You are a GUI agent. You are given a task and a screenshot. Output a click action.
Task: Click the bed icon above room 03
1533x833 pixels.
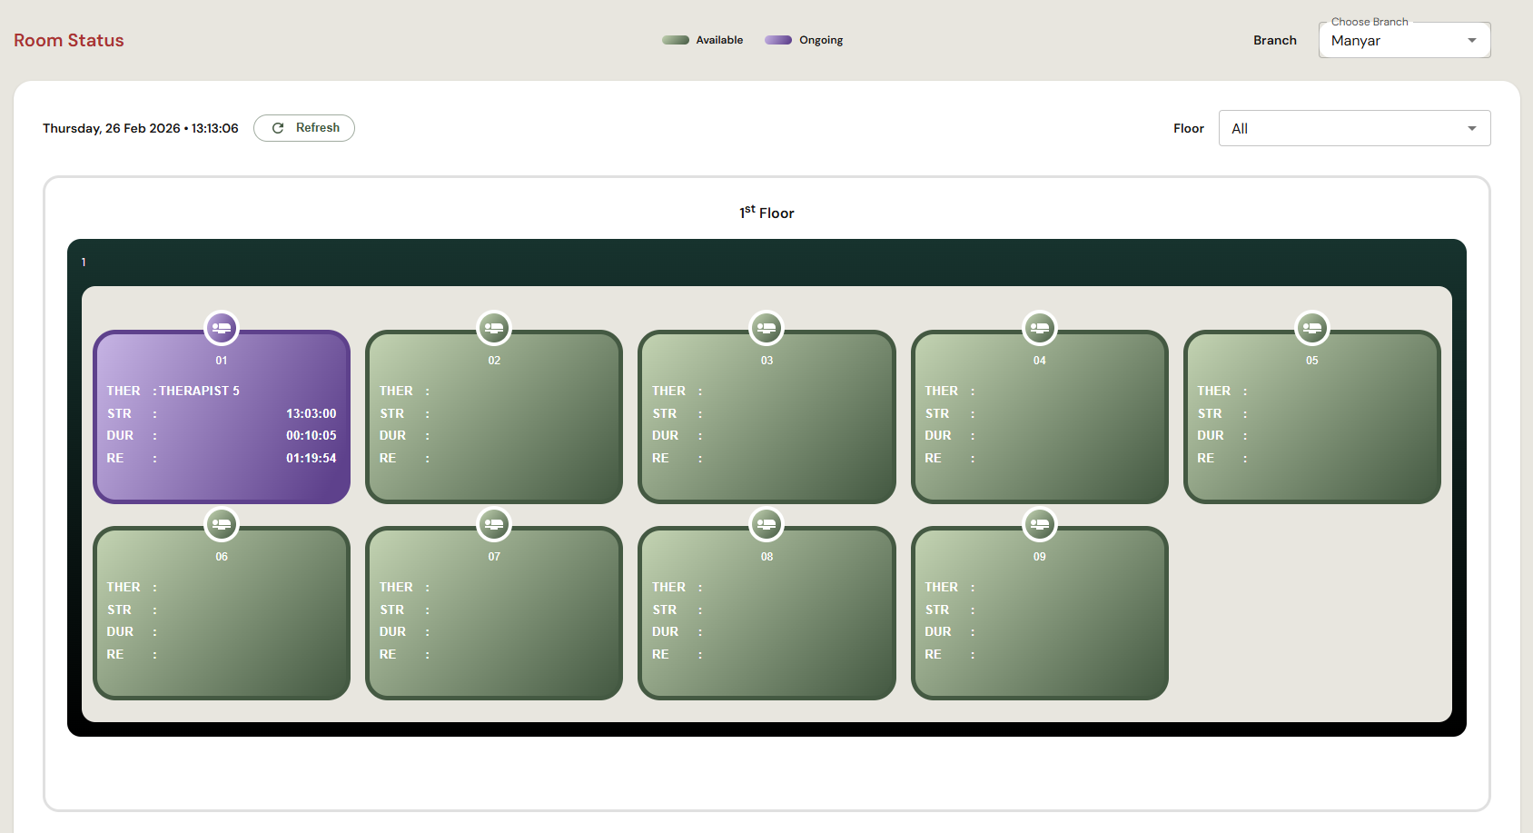[x=766, y=328]
